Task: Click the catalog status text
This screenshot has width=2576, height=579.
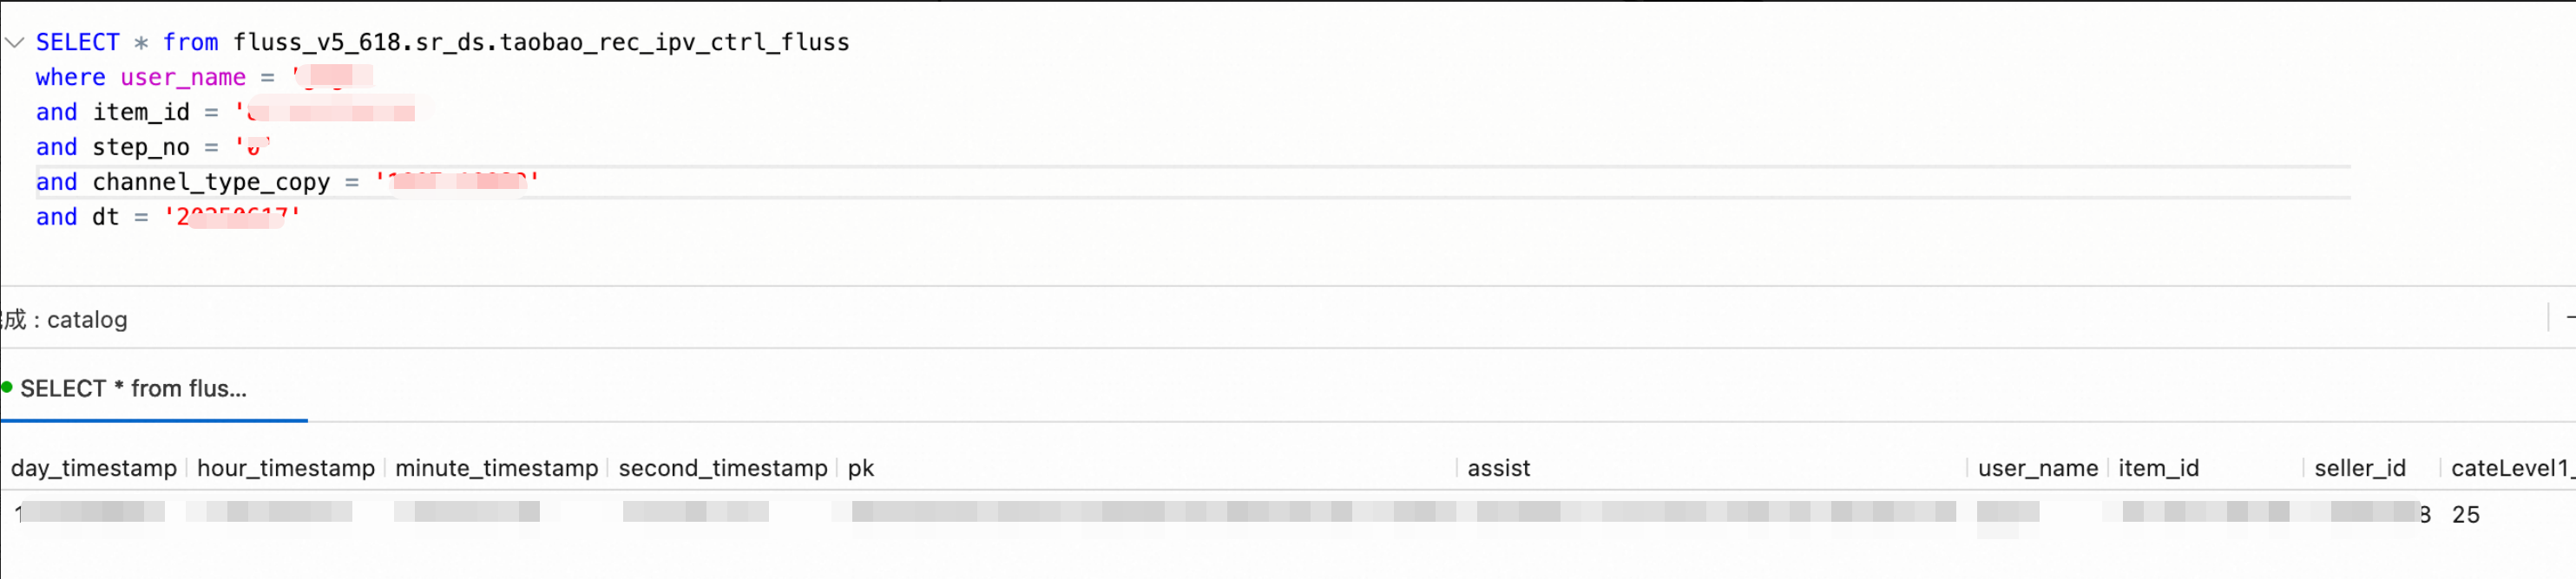Action: point(87,320)
